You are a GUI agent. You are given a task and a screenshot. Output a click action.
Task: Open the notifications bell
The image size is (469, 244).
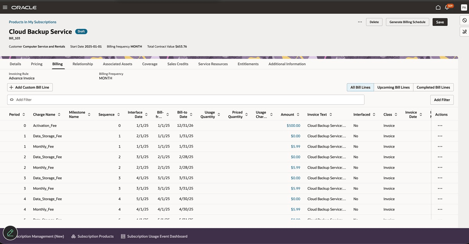point(447,7)
